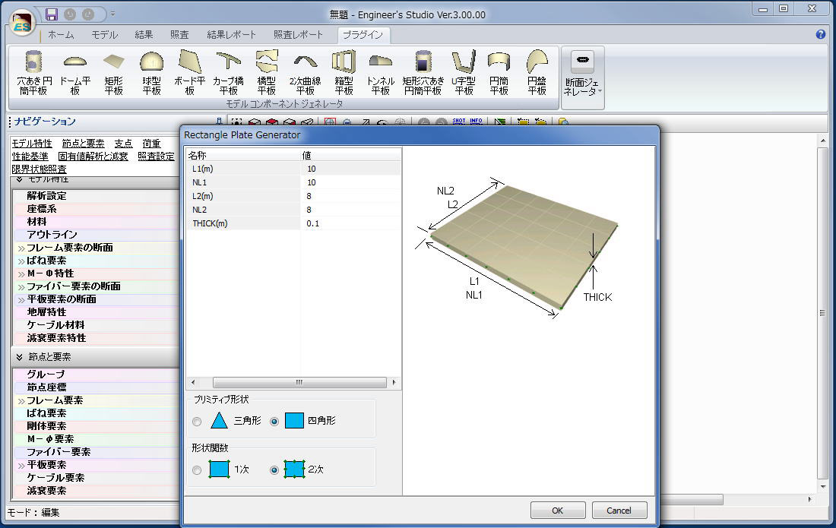Follow the 限界状態照査 navigation link

[39, 169]
